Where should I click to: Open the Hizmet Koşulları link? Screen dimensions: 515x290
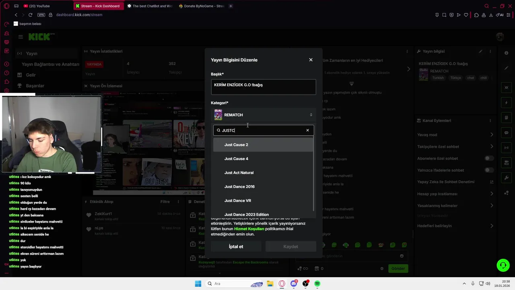point(249,229)
